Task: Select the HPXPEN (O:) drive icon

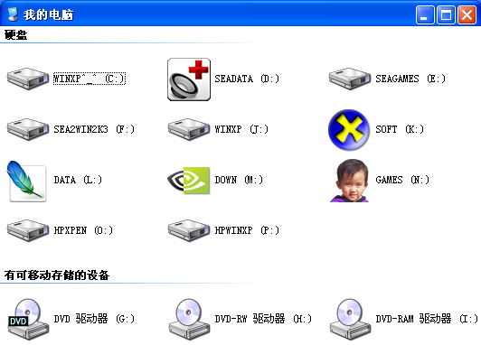Action: (28, 230)
